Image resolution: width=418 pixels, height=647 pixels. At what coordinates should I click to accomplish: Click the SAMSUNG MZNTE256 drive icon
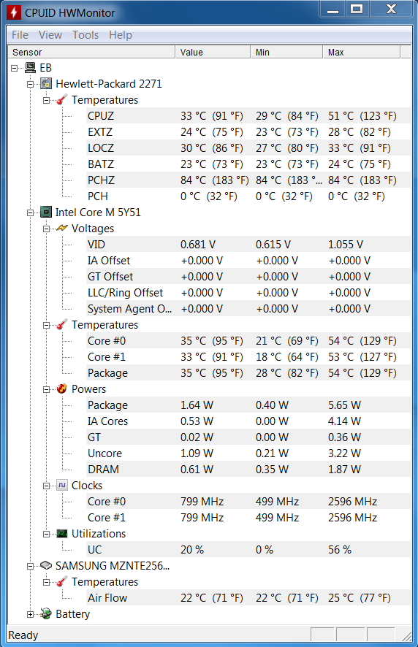click(x=46, y=565)
